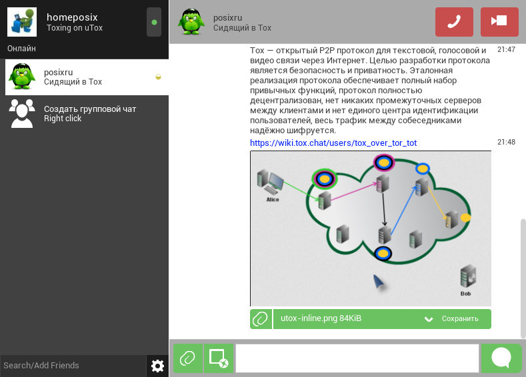Send the message with the speech bubble button

[x=501, y=358]
